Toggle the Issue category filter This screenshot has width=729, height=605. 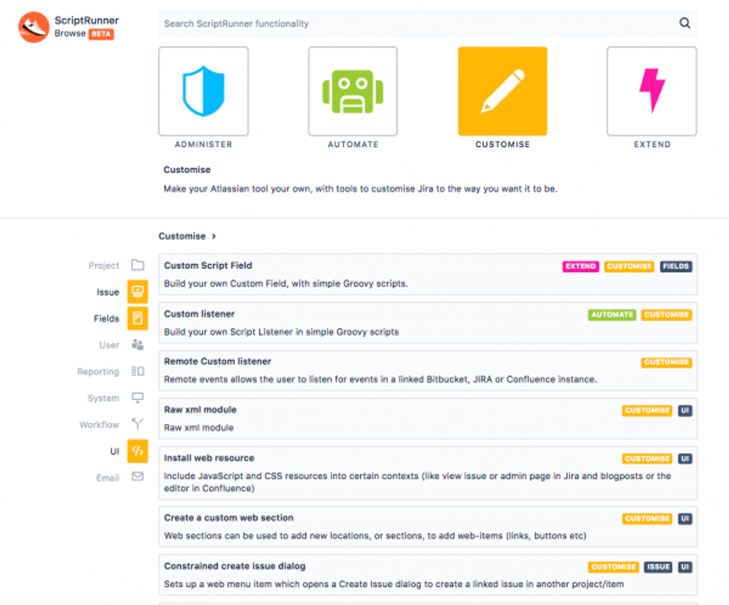click(x=137, y=292)
